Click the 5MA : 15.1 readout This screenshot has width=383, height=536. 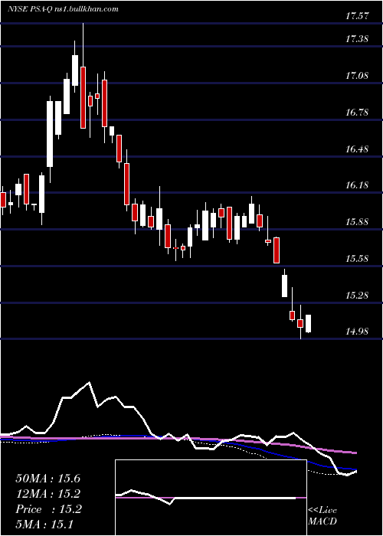coord(44,524)
